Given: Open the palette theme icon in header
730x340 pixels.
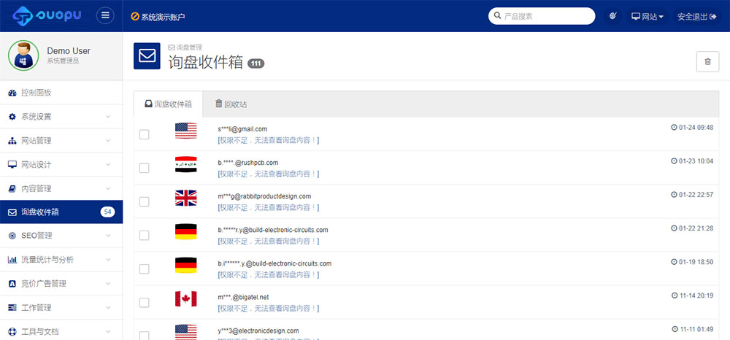Looking at the screenshot, I should coord(613,16).
